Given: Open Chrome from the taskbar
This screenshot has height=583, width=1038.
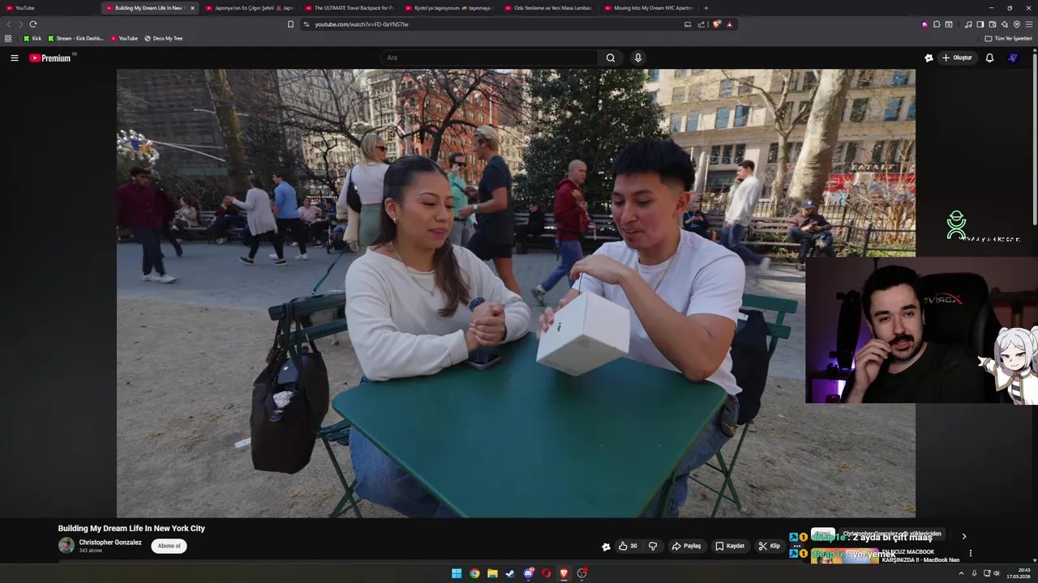Looking at the screenshot, I should (474, 573).
